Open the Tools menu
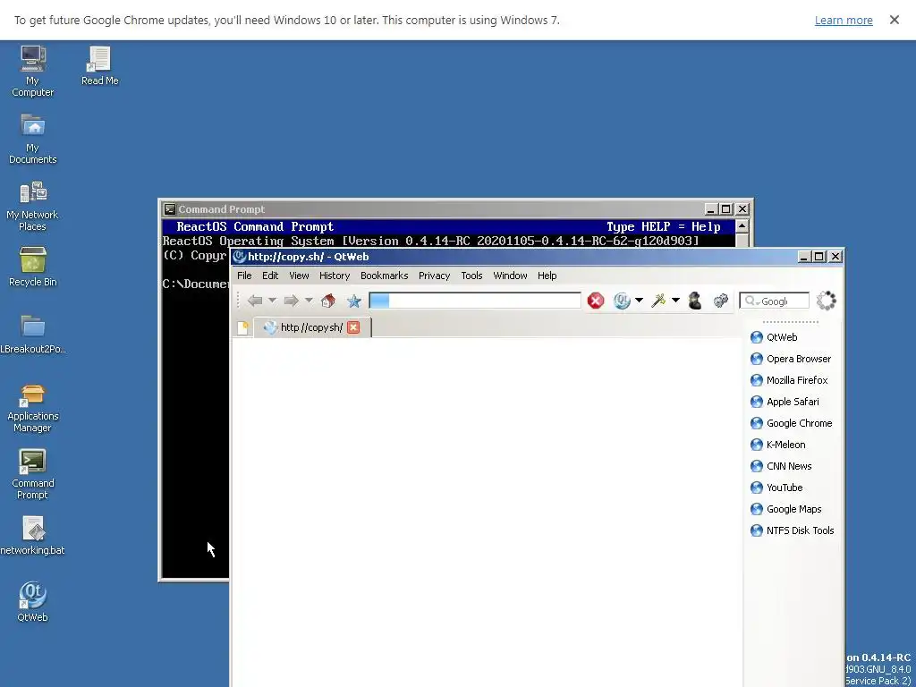The height and width of the screenshot is (687, 916). pos(471,276)
